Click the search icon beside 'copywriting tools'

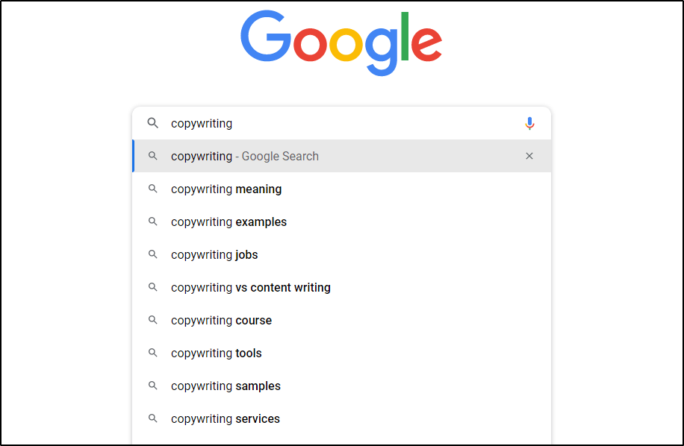coord(153,353)
